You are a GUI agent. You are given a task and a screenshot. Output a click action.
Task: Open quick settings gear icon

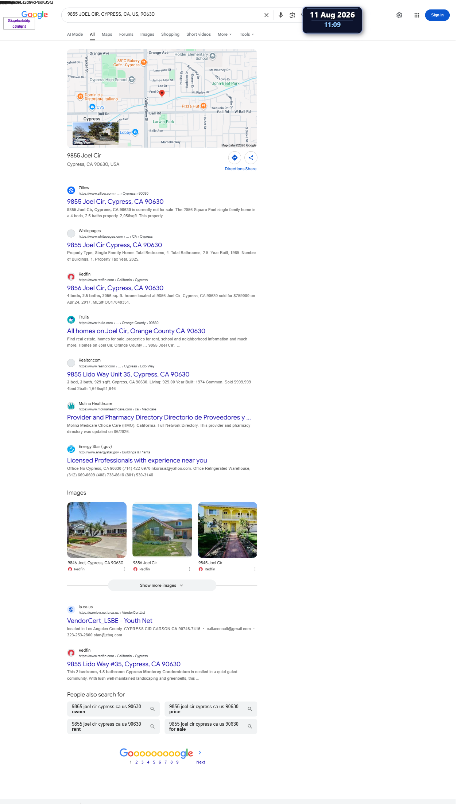(399, 15)
